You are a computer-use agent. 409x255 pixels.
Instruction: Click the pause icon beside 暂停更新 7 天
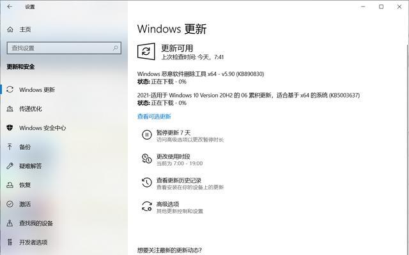[146, 135]
